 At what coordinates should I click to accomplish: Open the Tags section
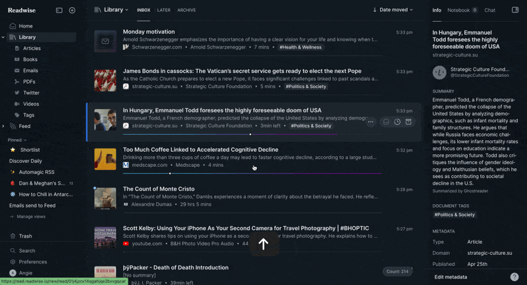pyautogui.click(x=28, y=115)
